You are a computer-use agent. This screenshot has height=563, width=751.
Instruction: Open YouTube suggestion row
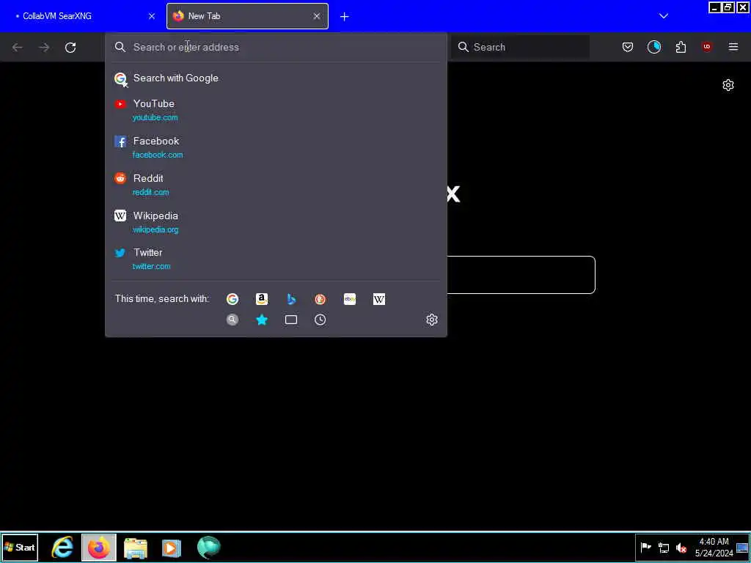(276, 110)
